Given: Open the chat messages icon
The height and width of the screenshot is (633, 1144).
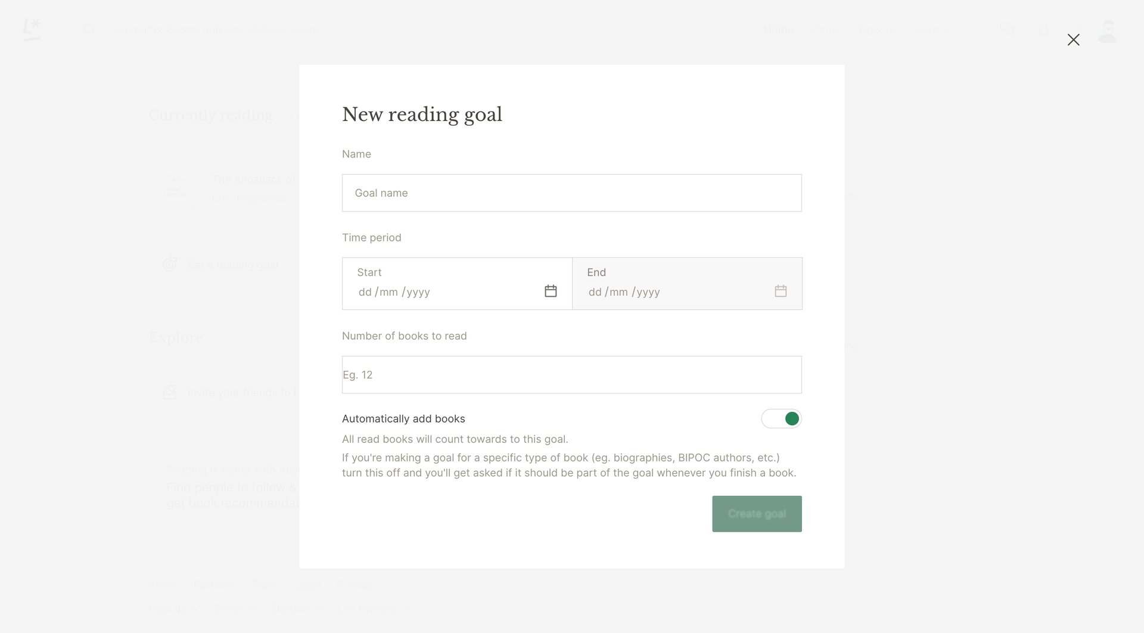Looking at the screenshot, I should 1006,29.
